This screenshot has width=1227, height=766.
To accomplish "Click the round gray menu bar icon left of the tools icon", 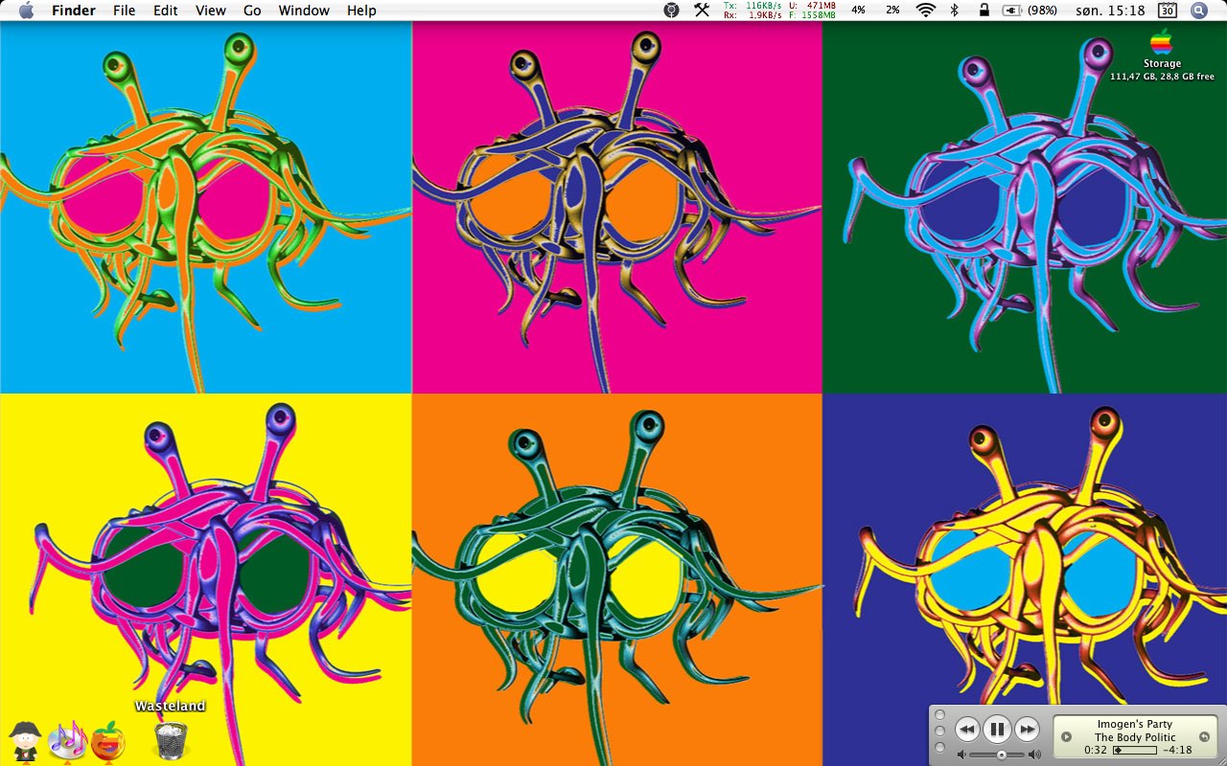I will pyautogui.click(x=672, y=11).
